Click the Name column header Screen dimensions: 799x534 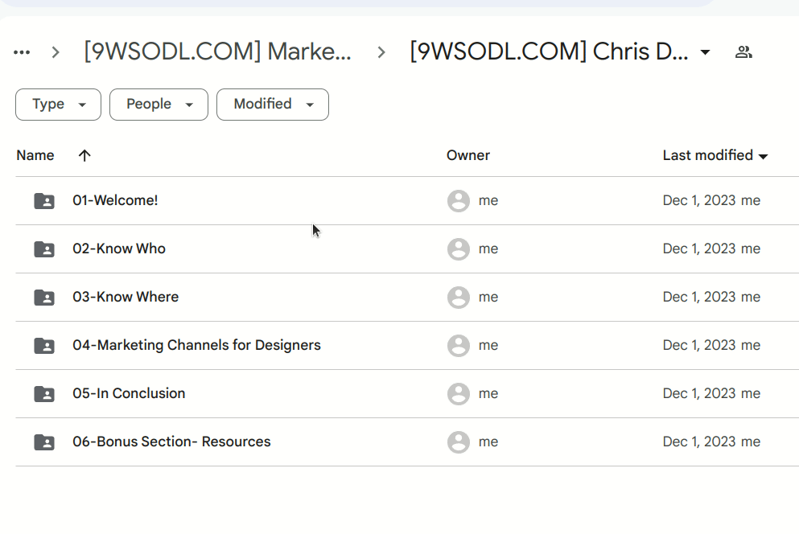pos(35,156)
